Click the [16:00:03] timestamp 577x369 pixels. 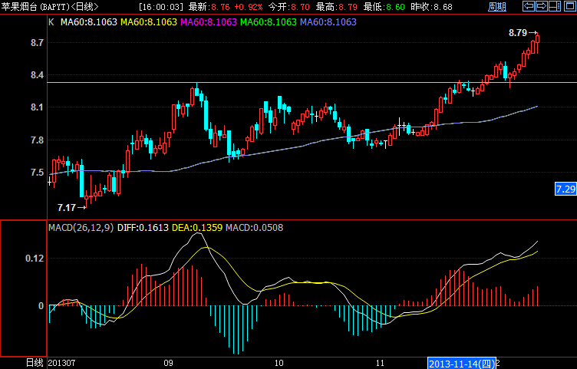click(x=161, y=7)
